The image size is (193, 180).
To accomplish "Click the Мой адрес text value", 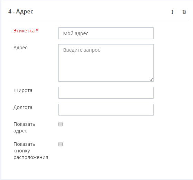I will [76, 33].
